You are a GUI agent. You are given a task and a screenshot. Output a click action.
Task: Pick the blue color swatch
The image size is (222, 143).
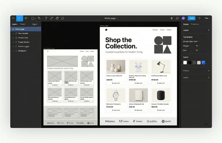pos(203,63)
